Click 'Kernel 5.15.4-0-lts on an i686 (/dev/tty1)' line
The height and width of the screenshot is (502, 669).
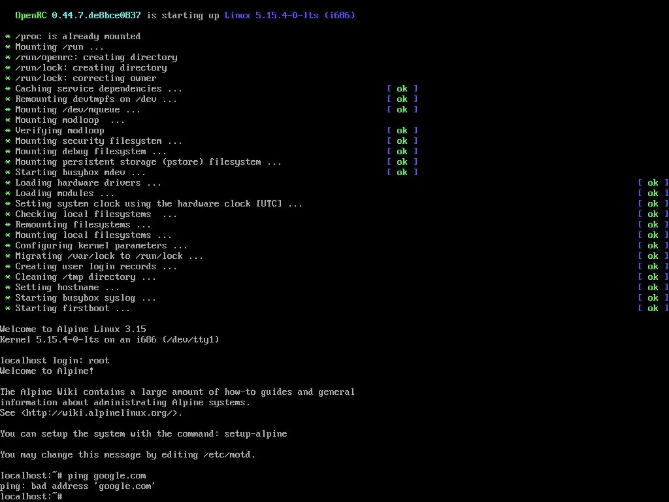tap(110, 340)
